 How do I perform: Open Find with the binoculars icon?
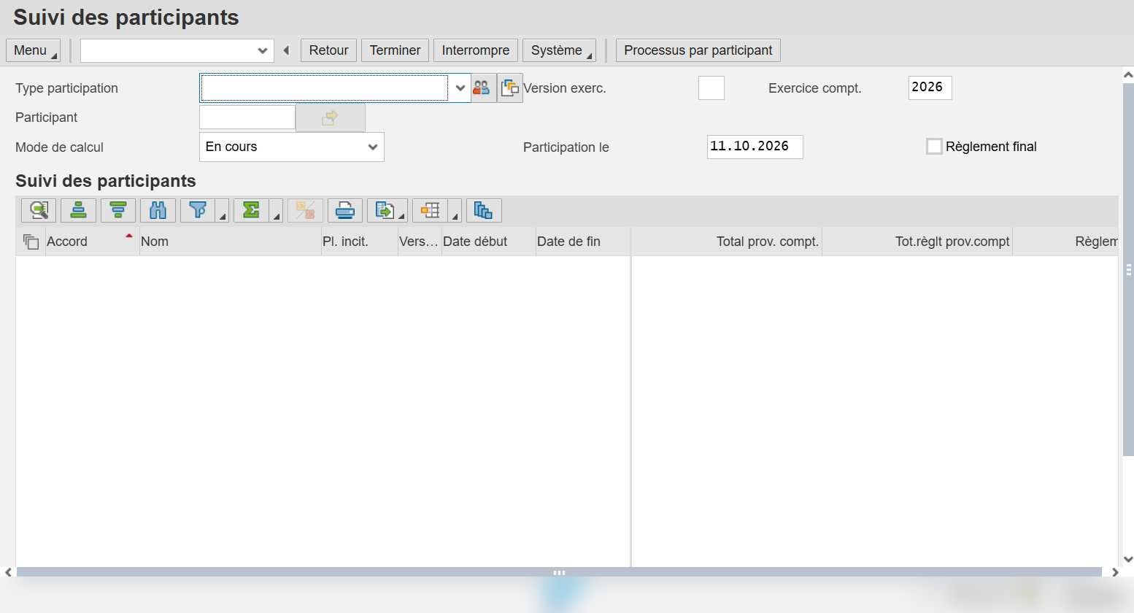pos(158,211)
